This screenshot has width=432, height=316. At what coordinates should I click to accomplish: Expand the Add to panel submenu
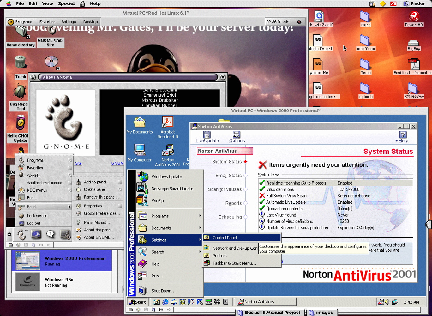pyautogui.click(x=98, y=182)
